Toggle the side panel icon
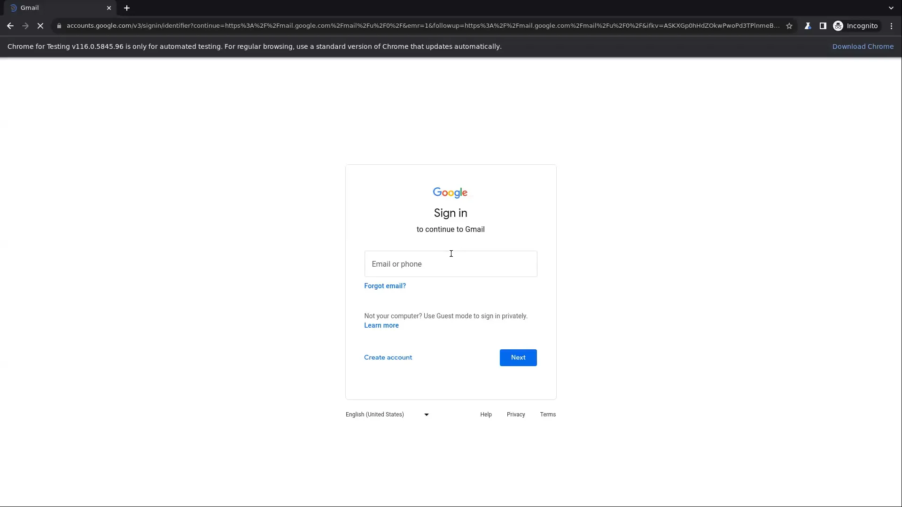This screenshot has height=507, width=902. coord(823,26)
